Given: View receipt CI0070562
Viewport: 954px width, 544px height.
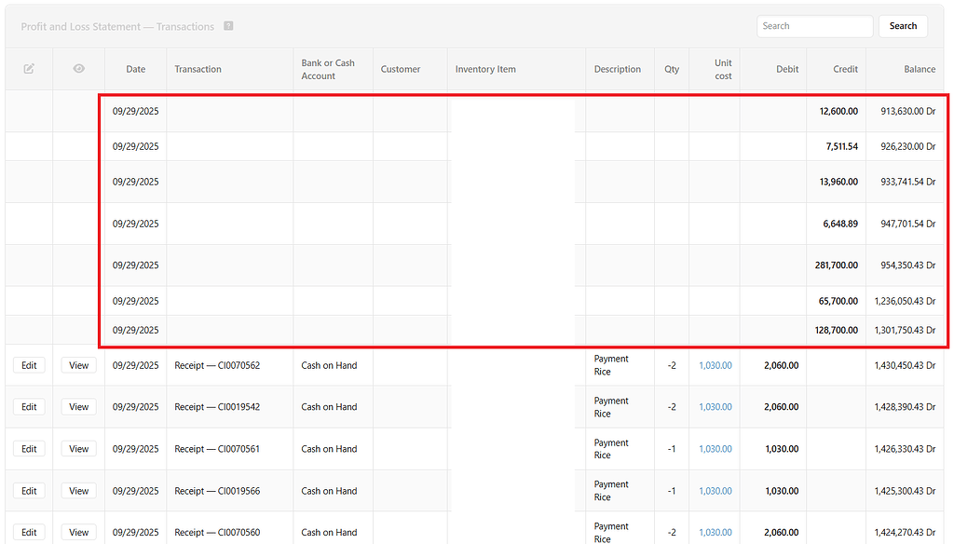Looking at the screenshot, I should pos(78,365).
